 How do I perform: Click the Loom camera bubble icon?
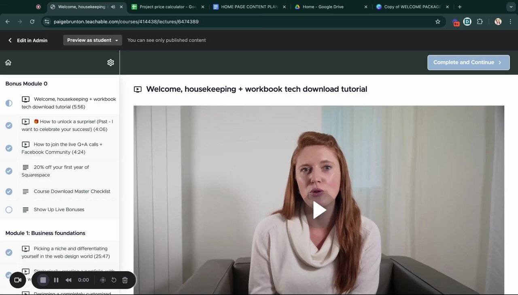click(18, 280)
